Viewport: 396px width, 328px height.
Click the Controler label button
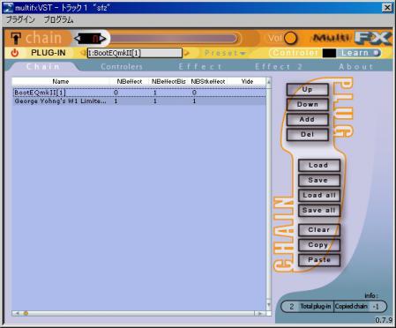(295, 53)
